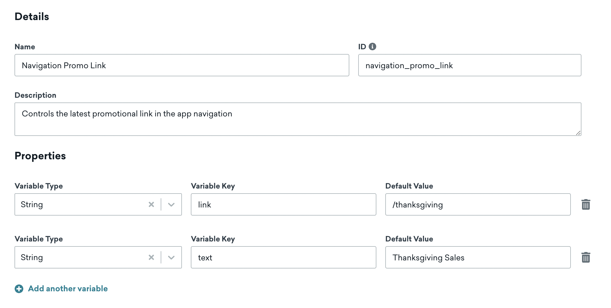Expand Variable Type selector for 'link' row
Image resolution: width=611 pixels, height=308 pixels.
(x=172, y=204)
